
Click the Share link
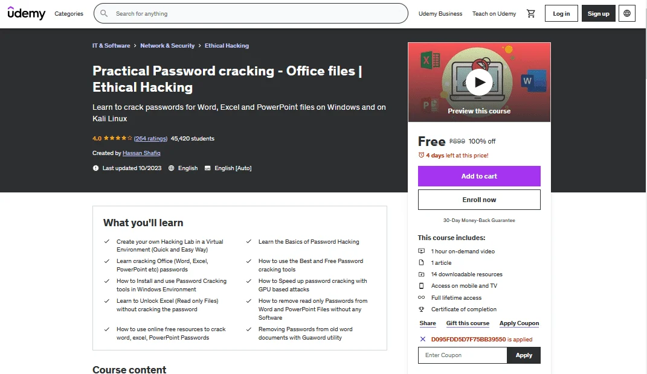pos(428,323)
